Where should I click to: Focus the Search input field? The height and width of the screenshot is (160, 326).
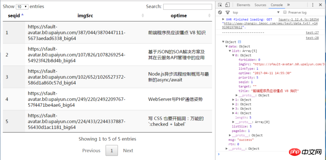pos(187,6)
